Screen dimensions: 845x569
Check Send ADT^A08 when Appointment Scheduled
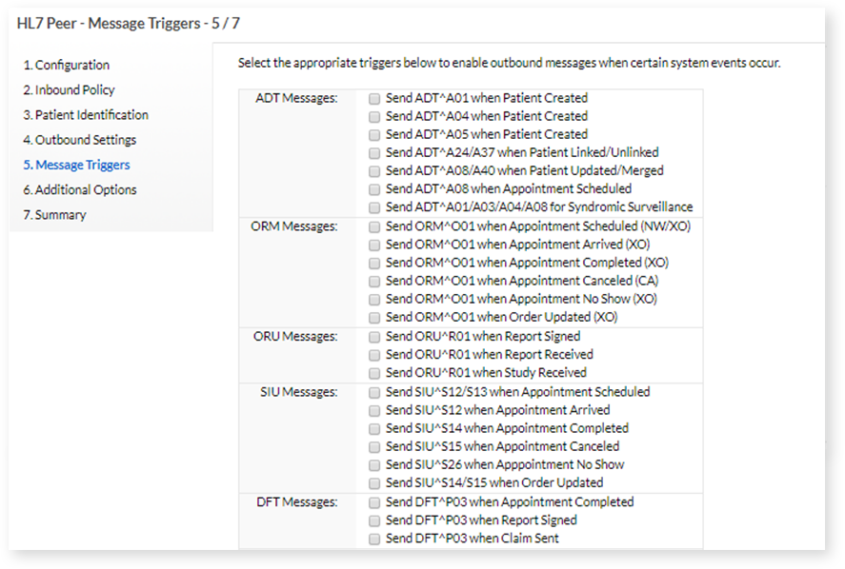pyautogui.click(x=374, y=188)
